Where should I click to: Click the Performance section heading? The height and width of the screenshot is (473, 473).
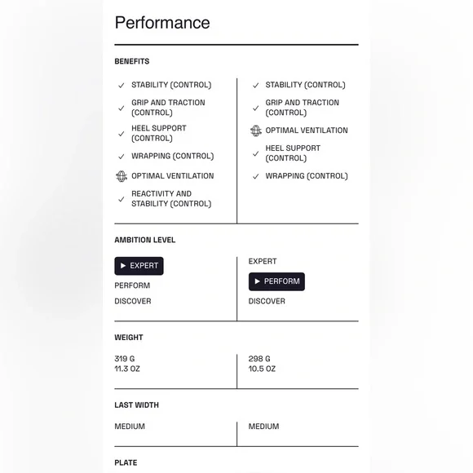(162, 23)
